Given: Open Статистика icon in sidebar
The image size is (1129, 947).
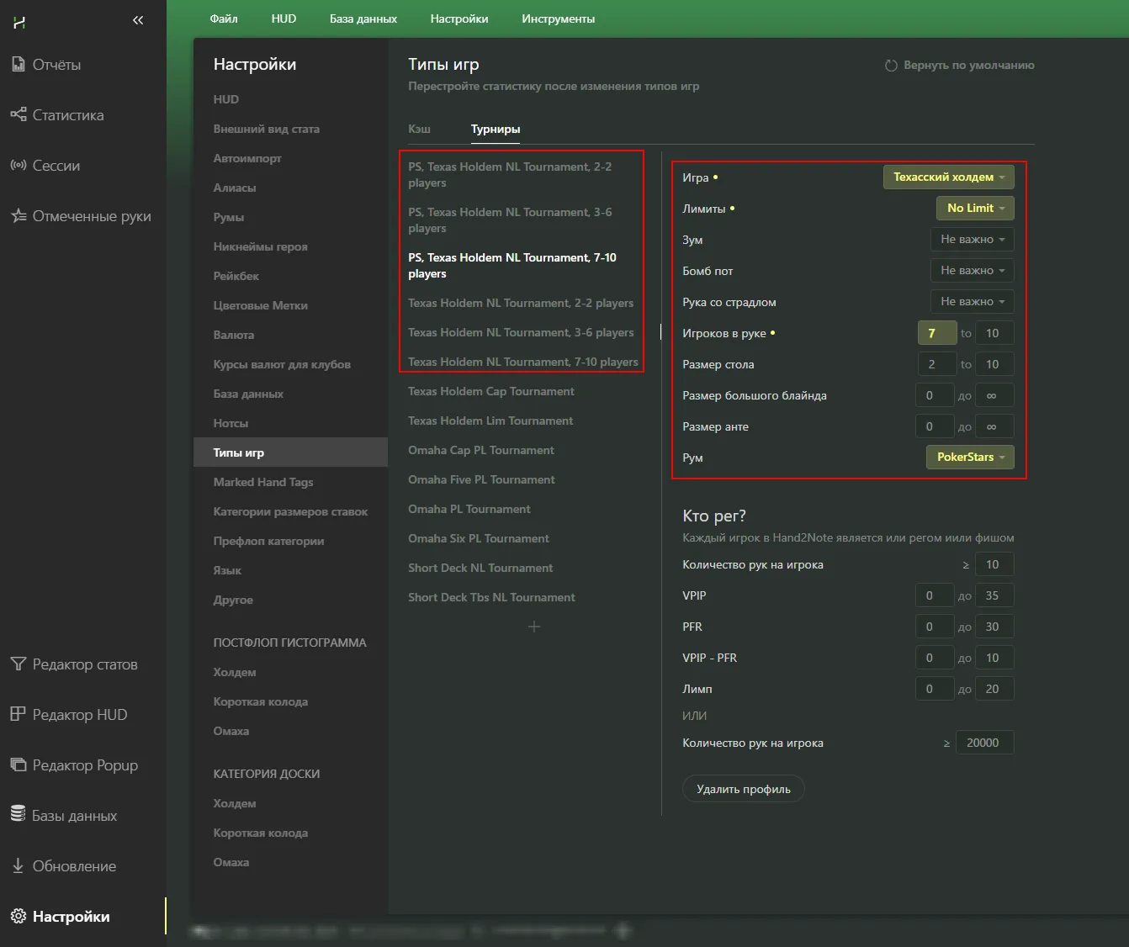Looking at the screenshot, I should click(x=19, y=114).
